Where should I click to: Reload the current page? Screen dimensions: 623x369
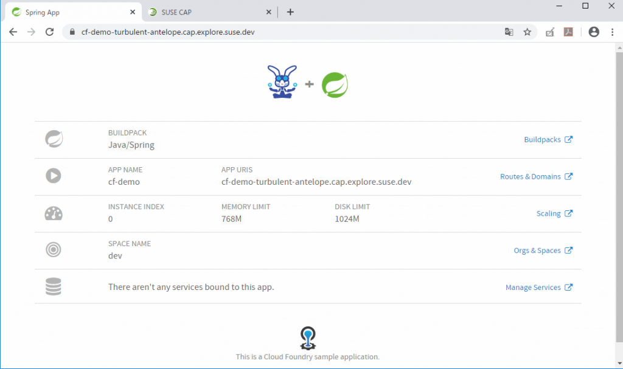(x=50, y=32)
